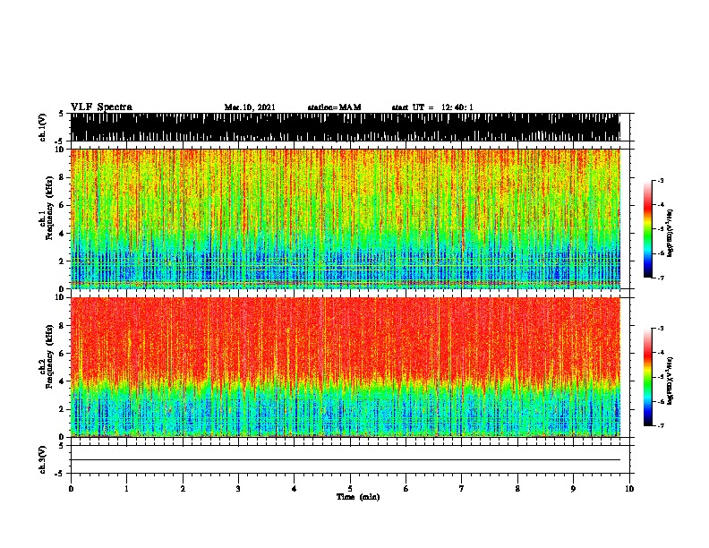The height and width of the screenshot is (548, 709).
Task: Click the "-3" label on ch.1 colorbar
Action: coord(661,180)
